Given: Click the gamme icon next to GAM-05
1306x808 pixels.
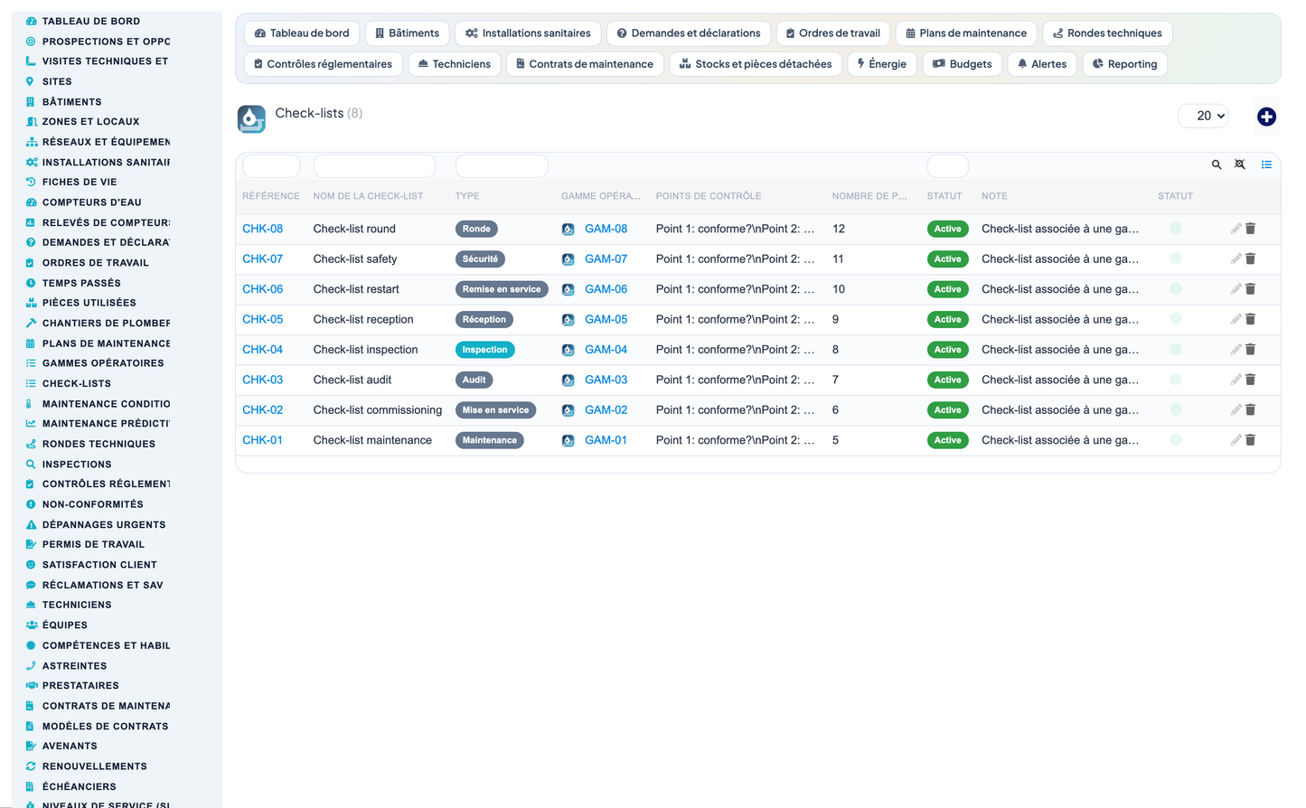Looking at the screenshot, I should 568,320.
